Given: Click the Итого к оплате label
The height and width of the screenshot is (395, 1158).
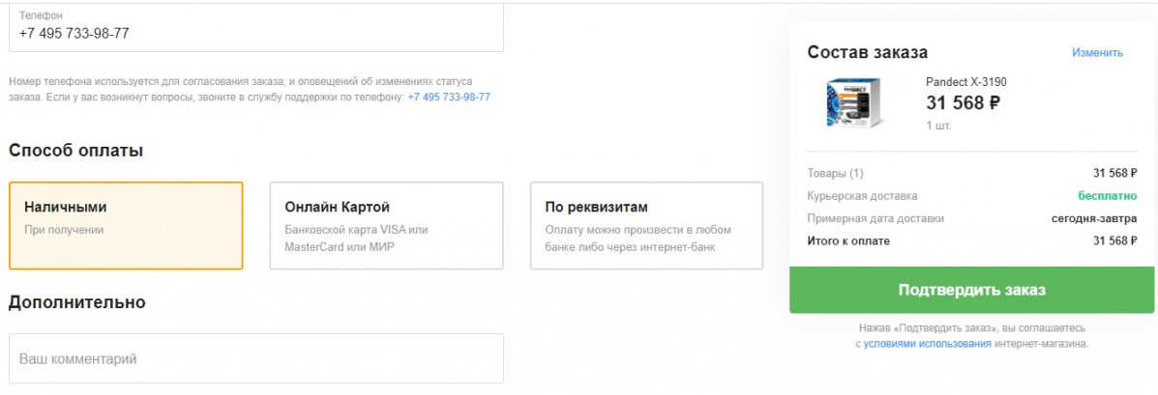Looking at the screenshot, I should coord(848,241).
